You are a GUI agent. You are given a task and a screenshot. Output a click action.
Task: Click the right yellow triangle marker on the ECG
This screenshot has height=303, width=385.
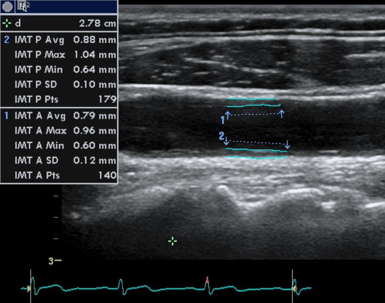tap(294, 289)
